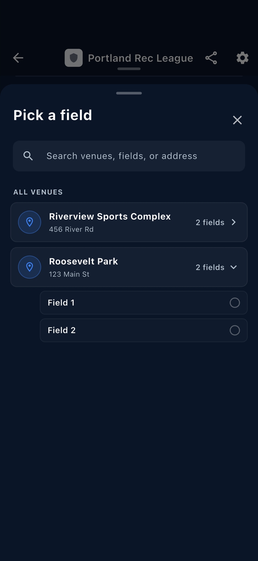Choose the Field 2 row
The width and height of the screenshot is (258, 561).
click(x=144, y=330)
